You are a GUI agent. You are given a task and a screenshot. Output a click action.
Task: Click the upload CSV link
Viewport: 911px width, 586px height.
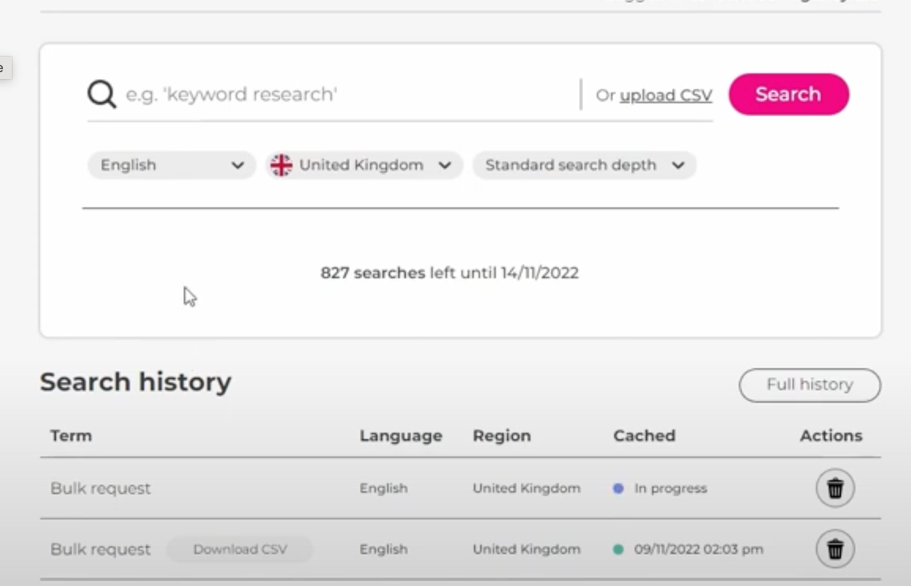click(x=666, y=95)
